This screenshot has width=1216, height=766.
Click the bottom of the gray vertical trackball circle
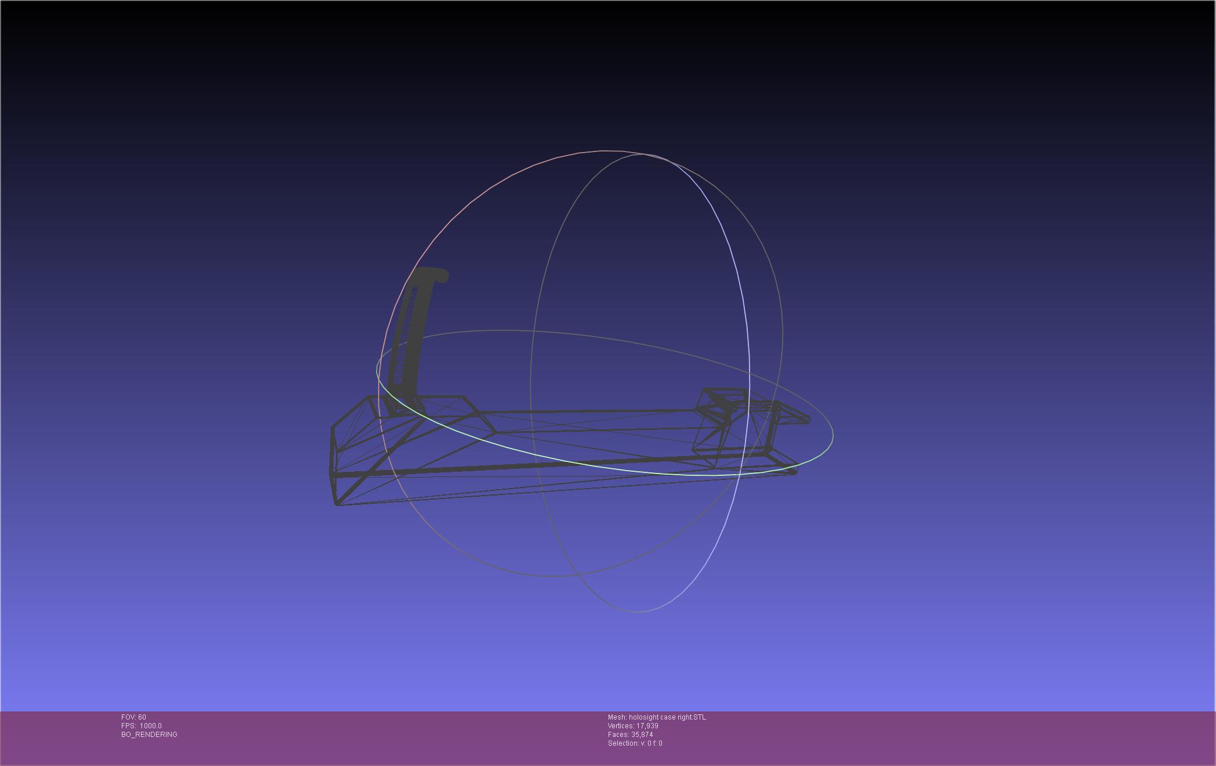(x=637, y=611)
